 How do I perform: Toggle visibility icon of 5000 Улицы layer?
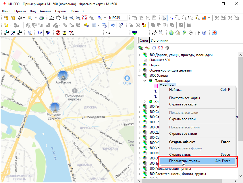pos(145,76)
